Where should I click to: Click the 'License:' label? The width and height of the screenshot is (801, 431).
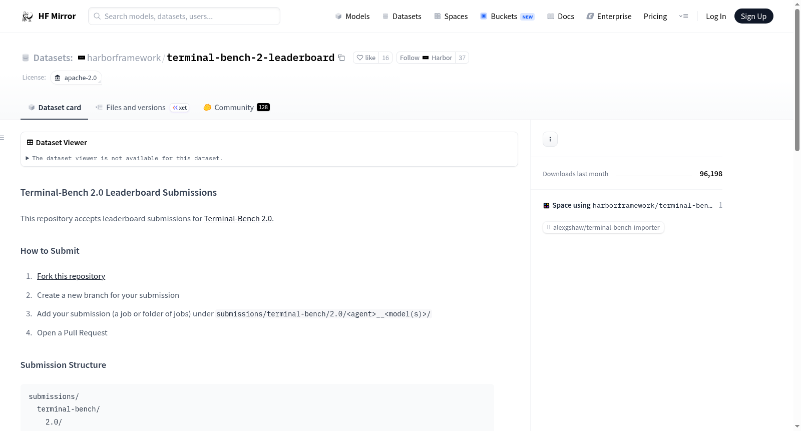[x=34, y=78]
